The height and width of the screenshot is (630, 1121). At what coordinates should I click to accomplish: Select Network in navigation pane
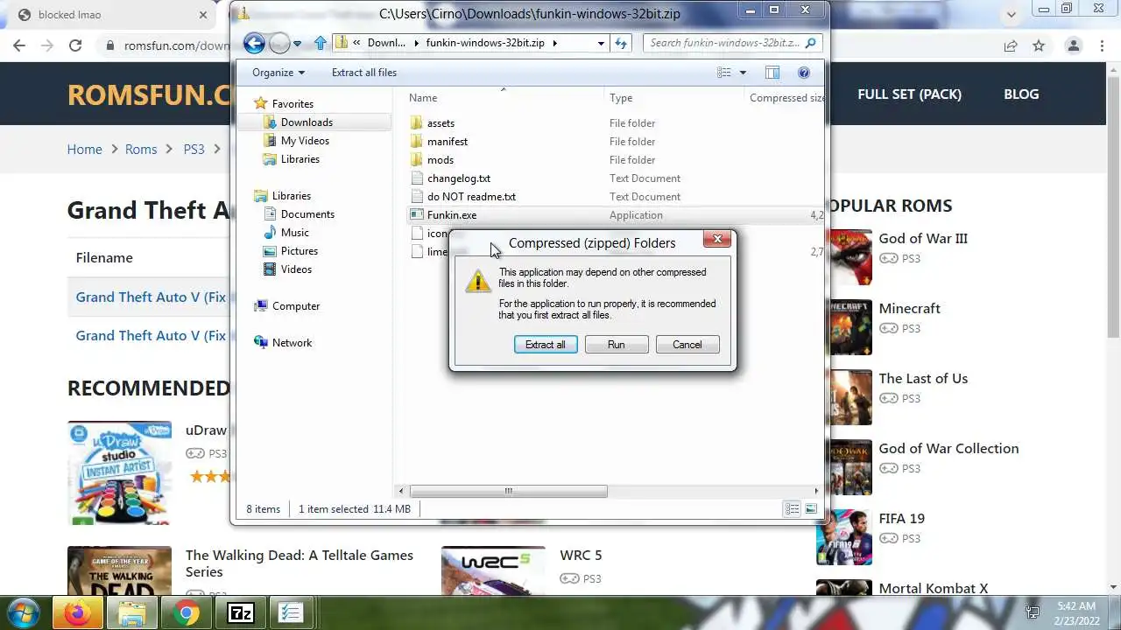[x=292, y=343]
